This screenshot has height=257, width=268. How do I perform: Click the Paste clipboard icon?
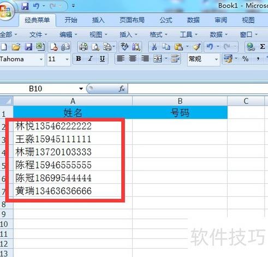point(178,47)
